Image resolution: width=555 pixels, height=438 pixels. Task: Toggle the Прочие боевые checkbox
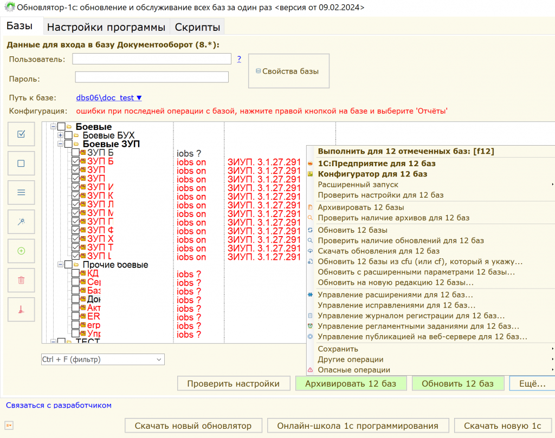click(68, 264)
